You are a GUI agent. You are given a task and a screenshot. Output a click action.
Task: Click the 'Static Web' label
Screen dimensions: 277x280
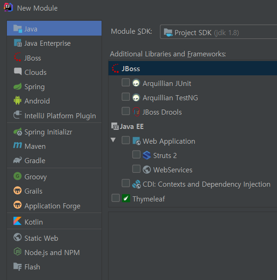click(x=41, y=238)
